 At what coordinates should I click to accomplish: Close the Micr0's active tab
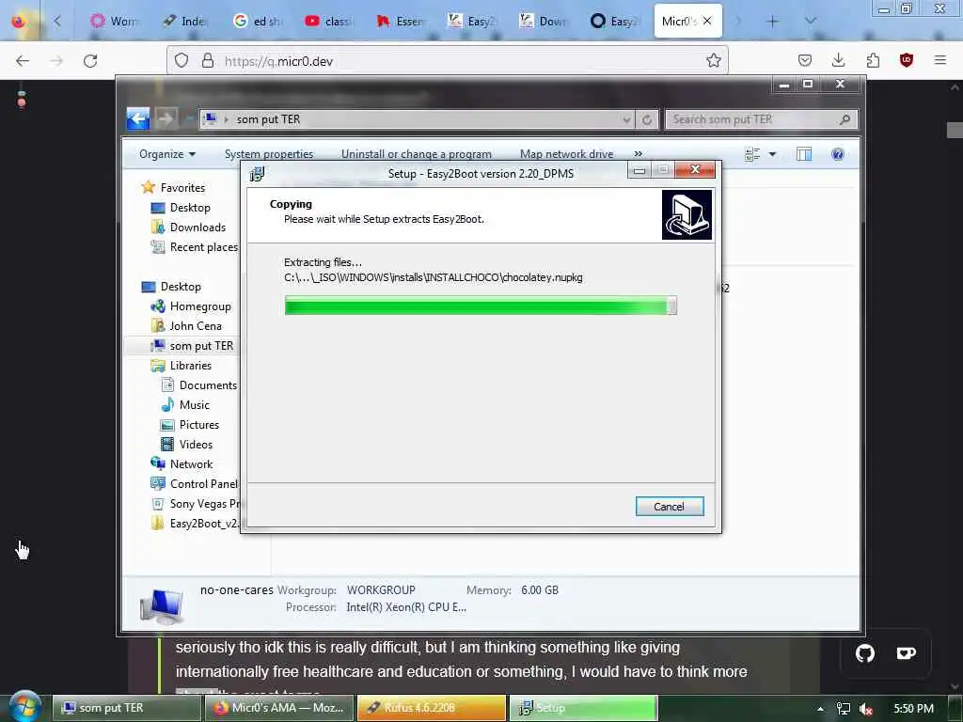(707, 21)
